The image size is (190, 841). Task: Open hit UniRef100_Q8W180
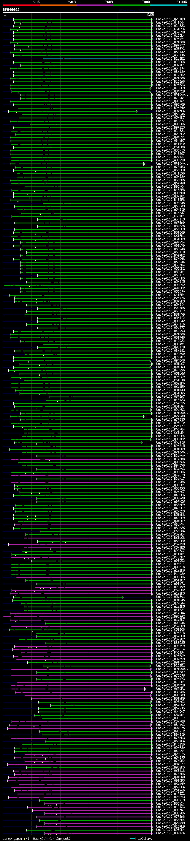170,72
